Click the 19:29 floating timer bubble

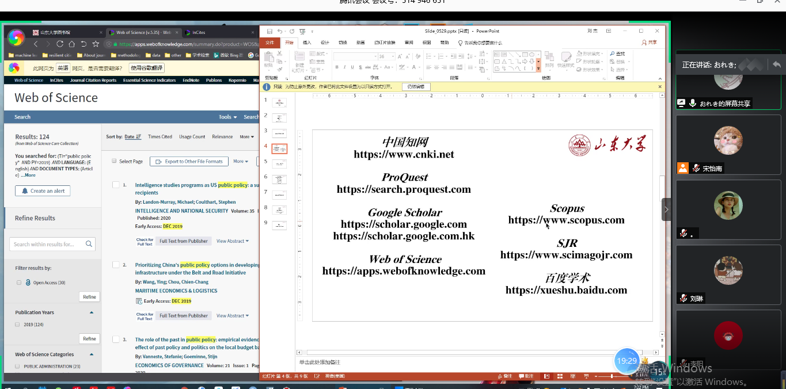coord(626,361)
